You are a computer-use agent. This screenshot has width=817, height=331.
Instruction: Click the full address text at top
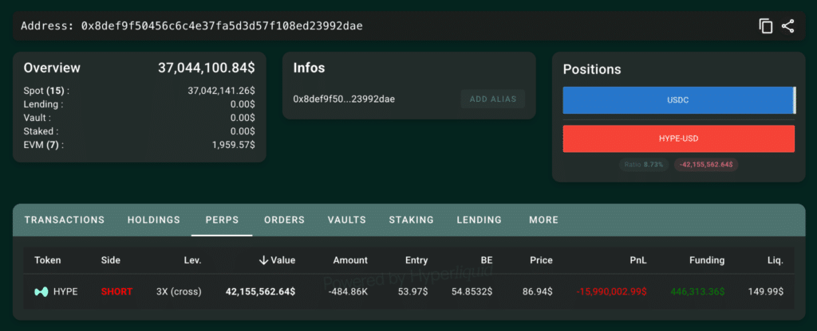191,26
